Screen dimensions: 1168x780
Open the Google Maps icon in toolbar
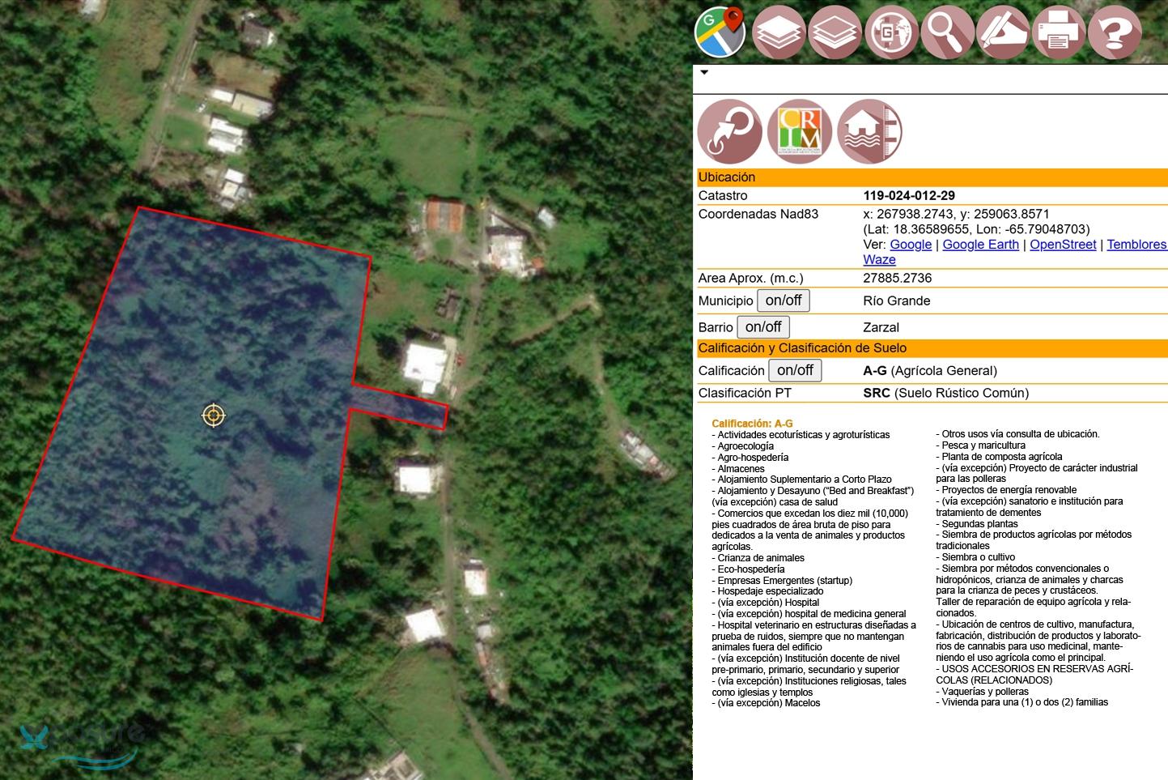720,32
